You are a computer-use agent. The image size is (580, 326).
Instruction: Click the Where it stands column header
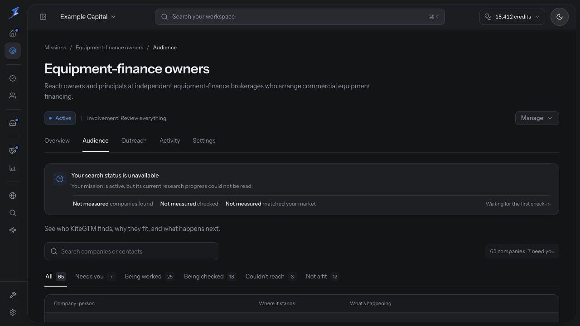[x=277, y=303]
